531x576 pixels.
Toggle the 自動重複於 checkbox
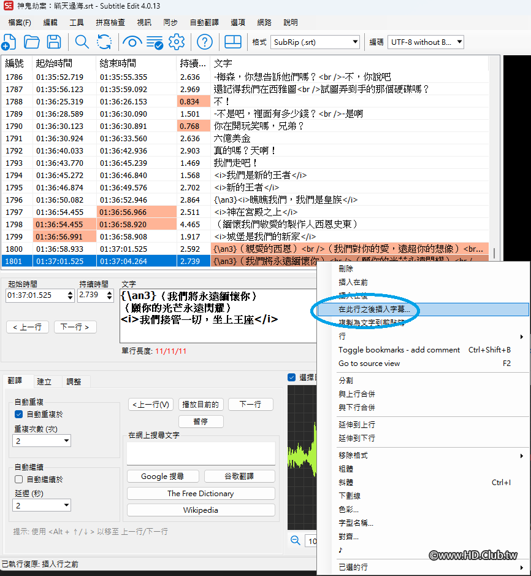(19, 414)
